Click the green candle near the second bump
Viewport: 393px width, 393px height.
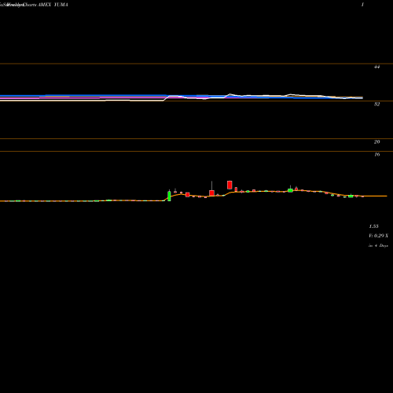point(290,189)
